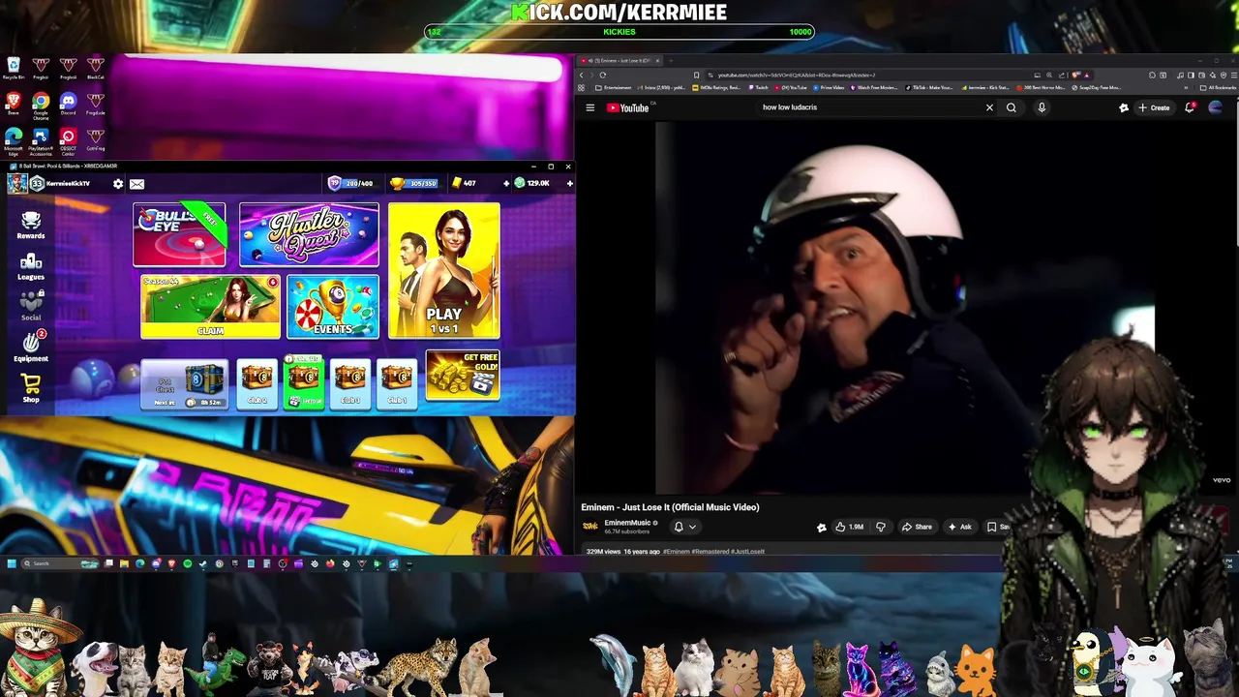Click the level shield 200/400 progress bar
The width and height of the screenshot is (1239, 697).
click(350, 183)
